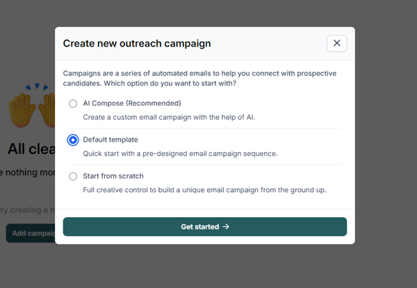Click dimmed overlay right of the dialog
The width and height of the screenshot is (417, 288).
coord(386,139)
